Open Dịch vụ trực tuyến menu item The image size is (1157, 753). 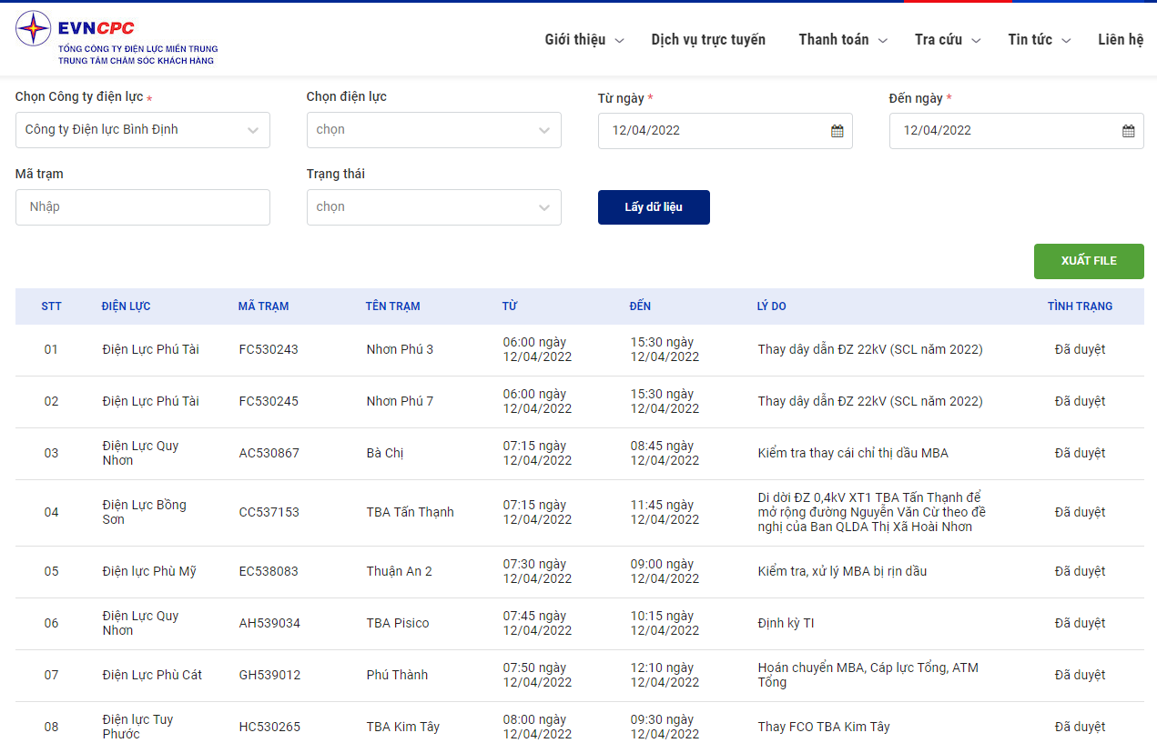(x=708, y=39)
